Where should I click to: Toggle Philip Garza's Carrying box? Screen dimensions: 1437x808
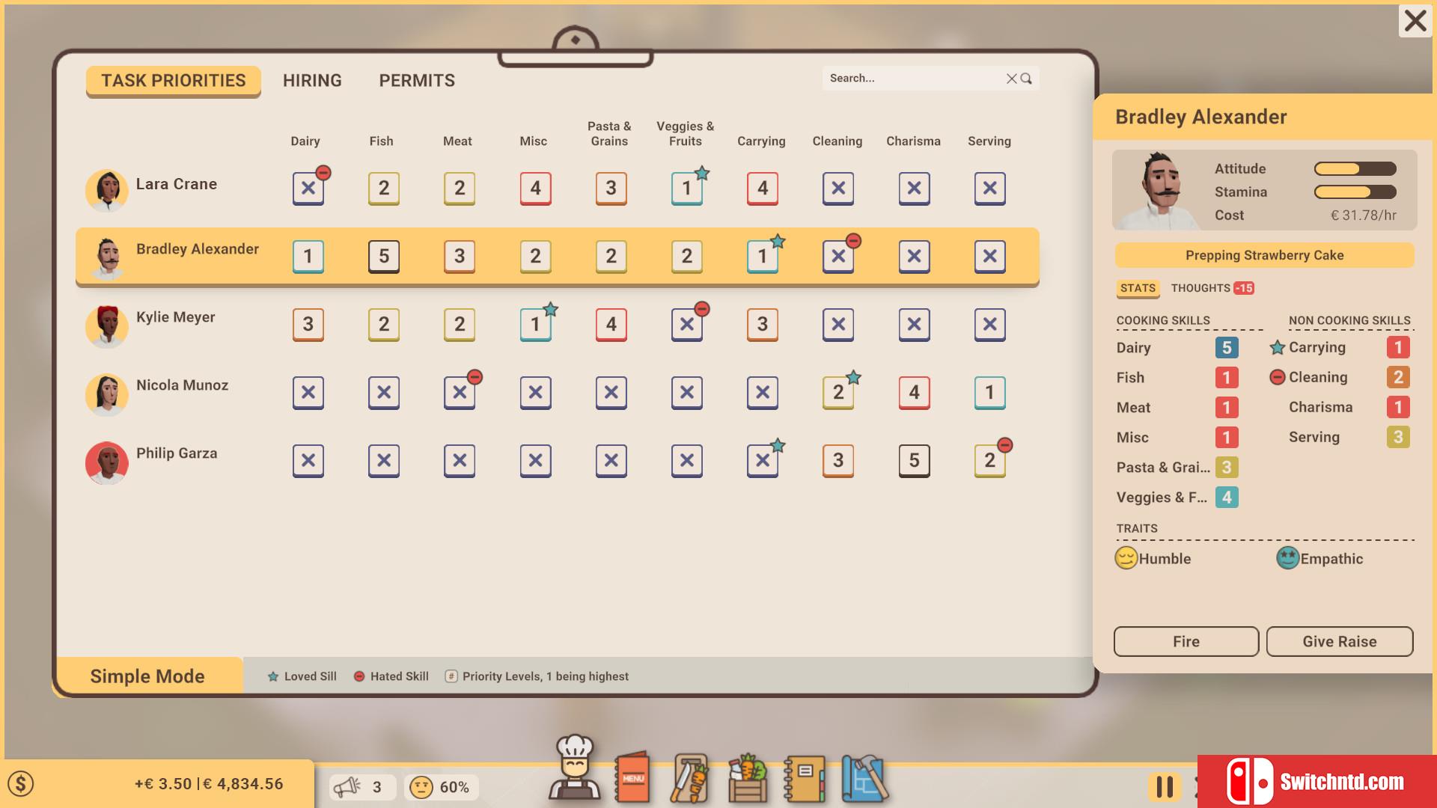point(763,461)
